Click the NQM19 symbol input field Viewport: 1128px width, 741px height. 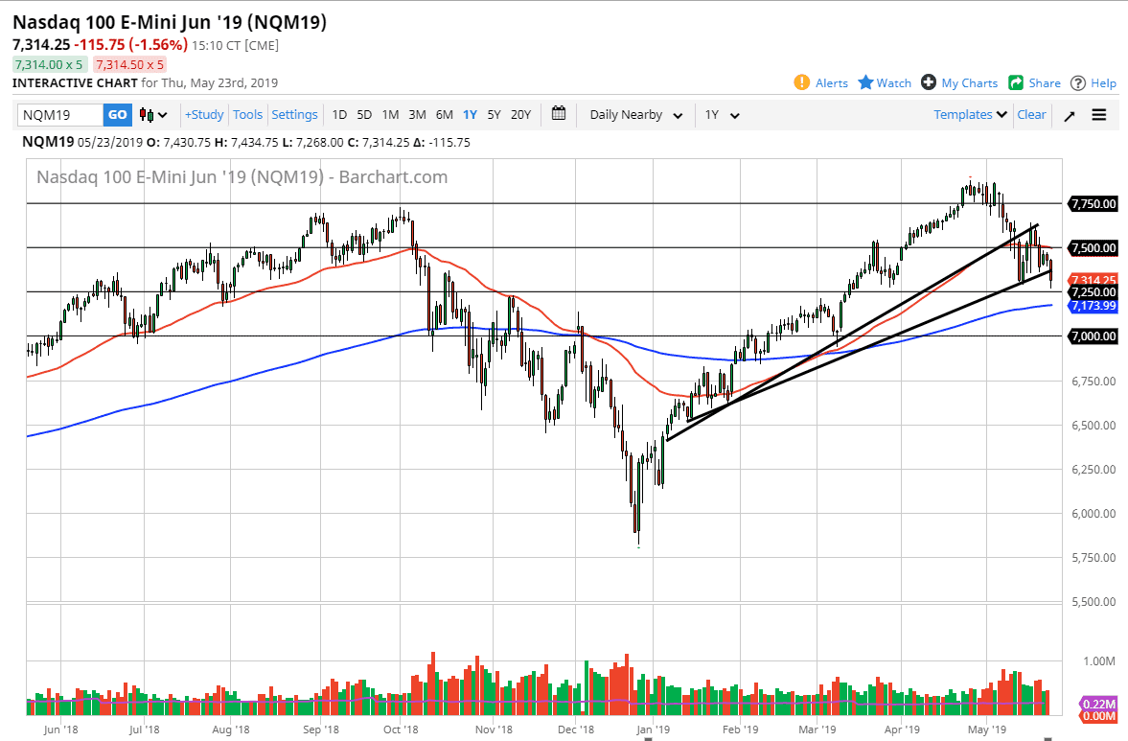60,115
